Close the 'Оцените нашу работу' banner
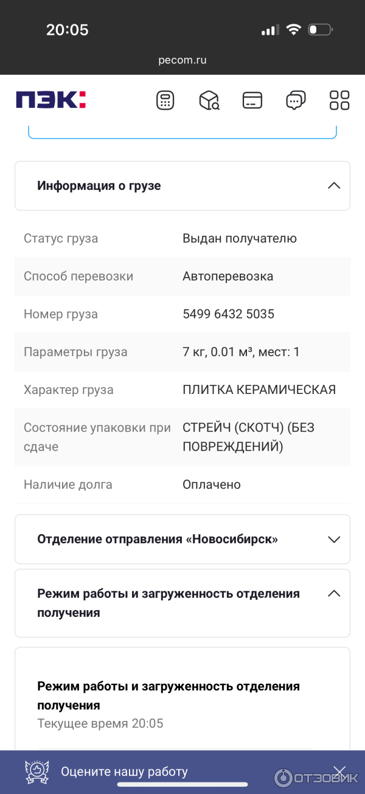The image size is (365, 794). tap(339, 771)
